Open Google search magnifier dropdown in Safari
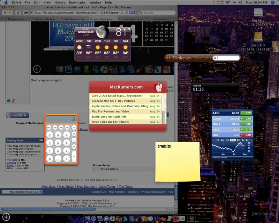Viewport: 279px width, 223px height. (x=141, y=13)
